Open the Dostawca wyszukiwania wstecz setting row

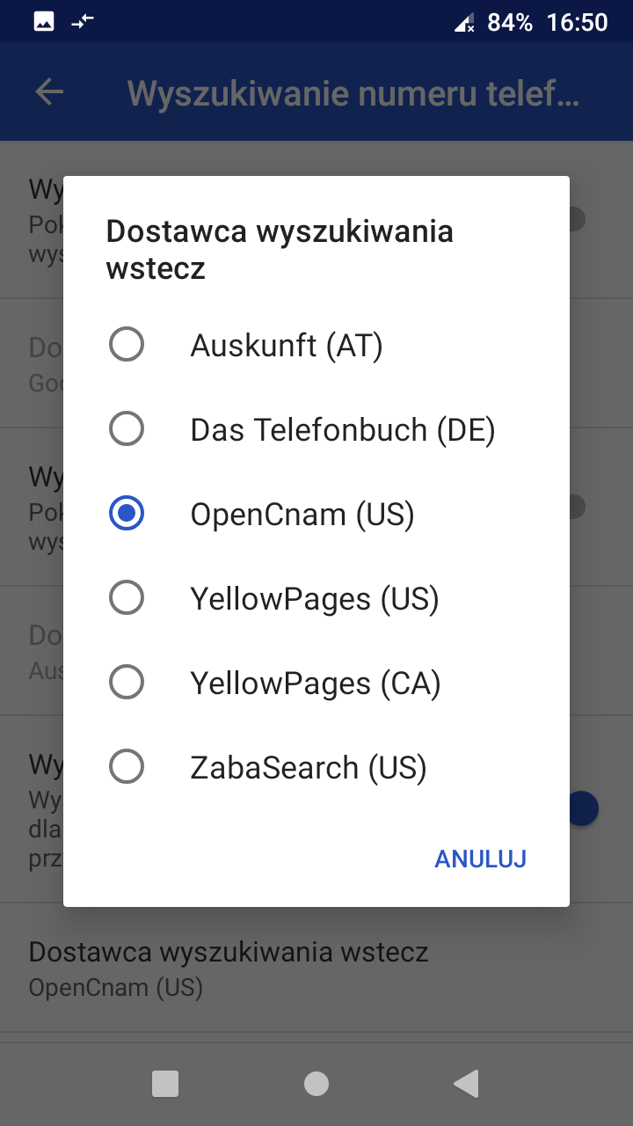(229, 968)
